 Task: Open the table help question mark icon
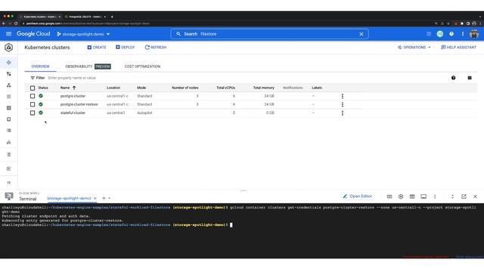tap(453, 78)
